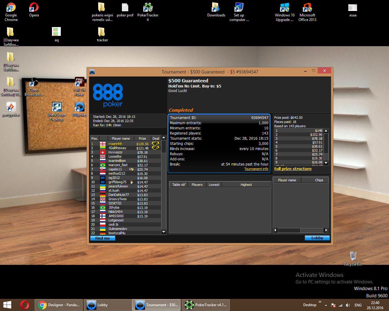Click the Opera icon in the taskbar
This screenshot has width=389, height=311.
tap(25, 305)
